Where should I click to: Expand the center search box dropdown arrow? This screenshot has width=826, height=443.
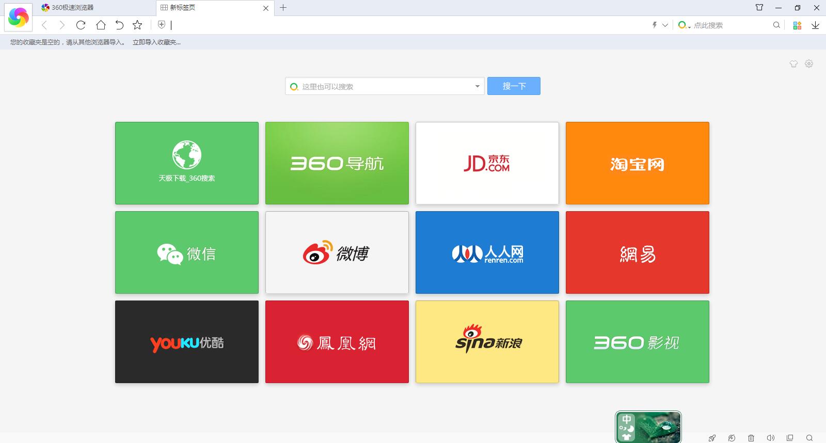click(477, 86)
